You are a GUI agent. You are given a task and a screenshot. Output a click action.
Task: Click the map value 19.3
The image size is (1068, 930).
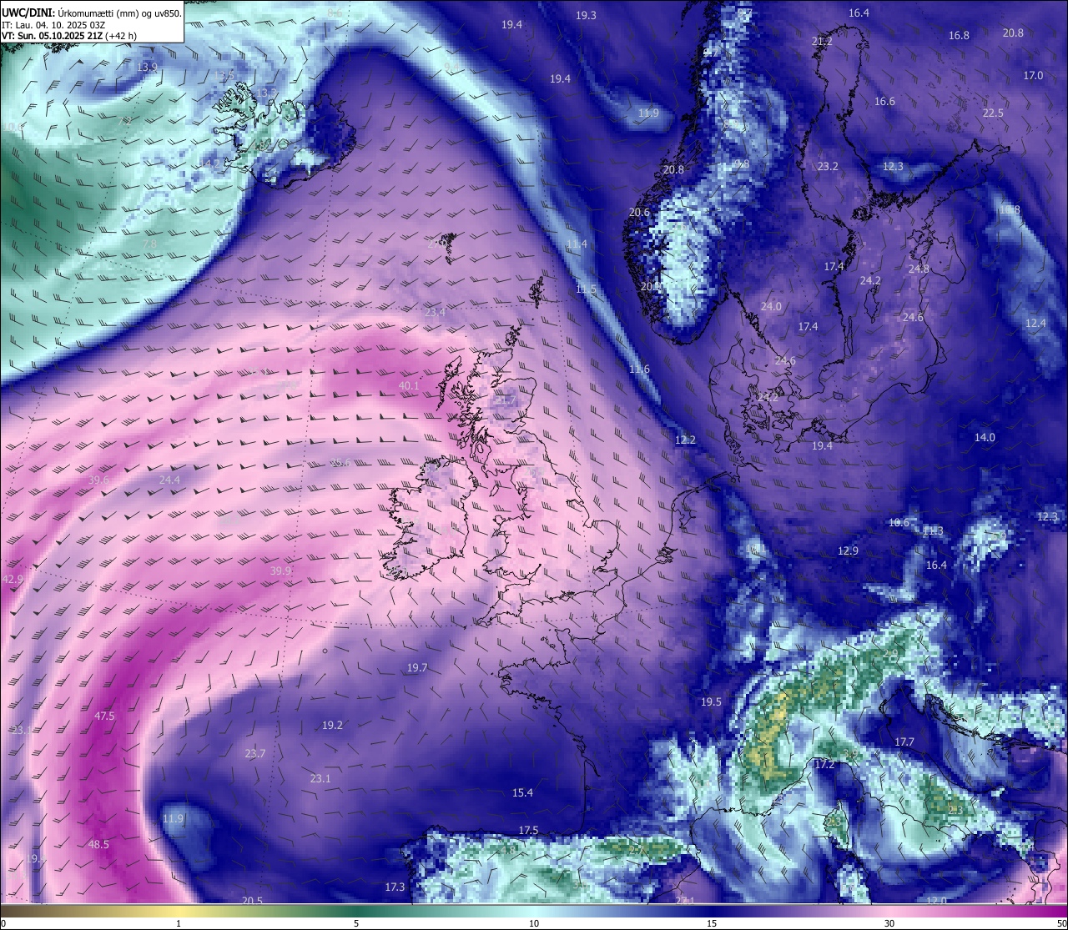tap(587, 15)
